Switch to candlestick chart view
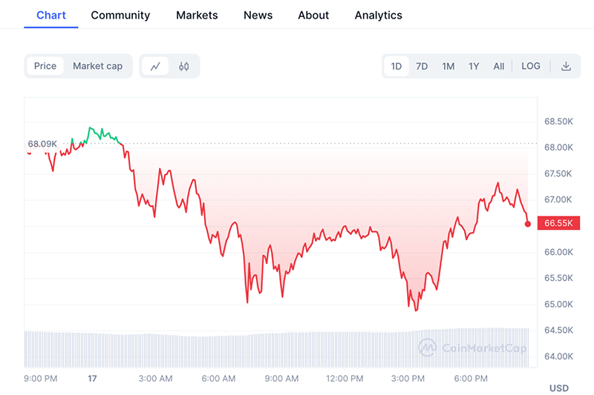This screenshot has width=594, height=395. point(184,66)
